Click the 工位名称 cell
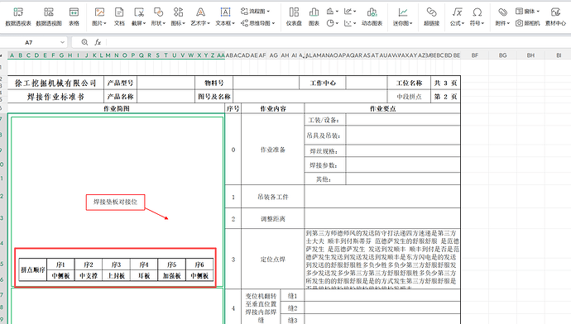This screenshot has width=571, height=324. point(409,83)
